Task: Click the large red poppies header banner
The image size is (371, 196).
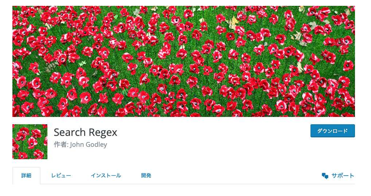Action: point(184,62)
